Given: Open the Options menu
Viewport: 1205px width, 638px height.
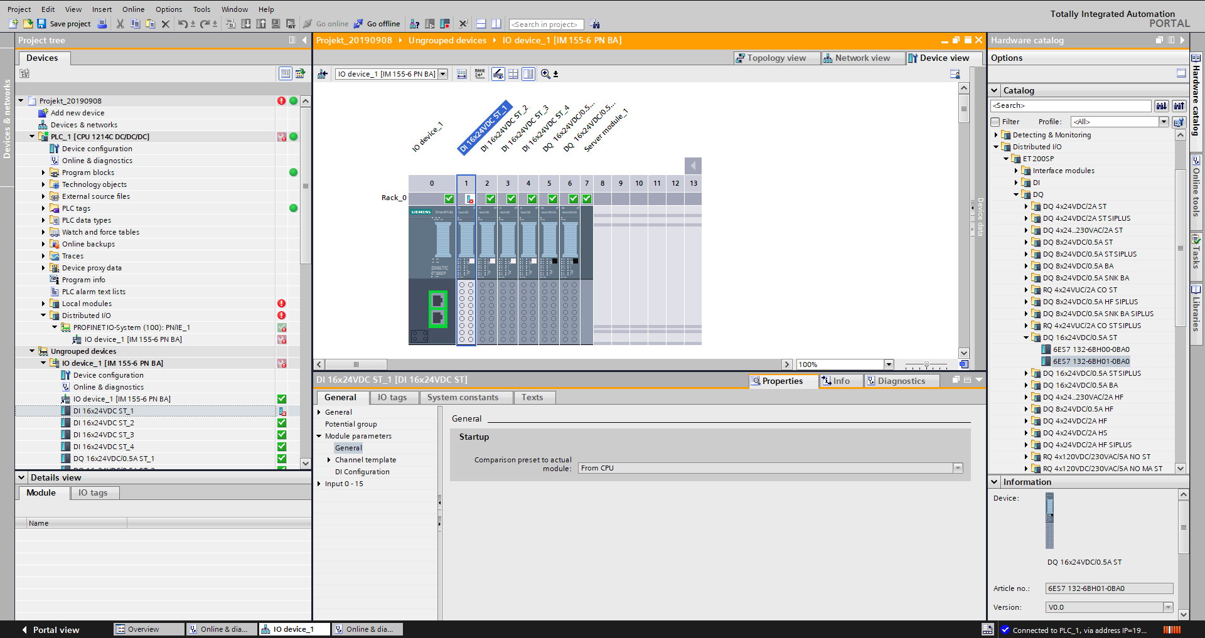Looking at the screenshot, I should coord(169,9).
